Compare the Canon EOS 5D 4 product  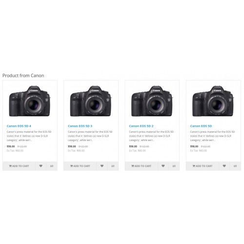52,166
